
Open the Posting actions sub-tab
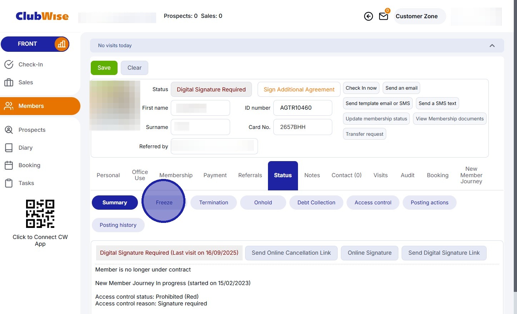[x=429, y=203]
